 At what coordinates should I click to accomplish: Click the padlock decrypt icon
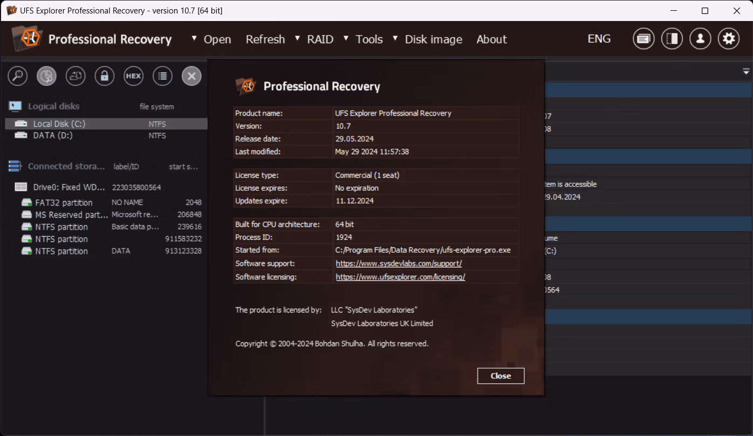pos(105,76)
